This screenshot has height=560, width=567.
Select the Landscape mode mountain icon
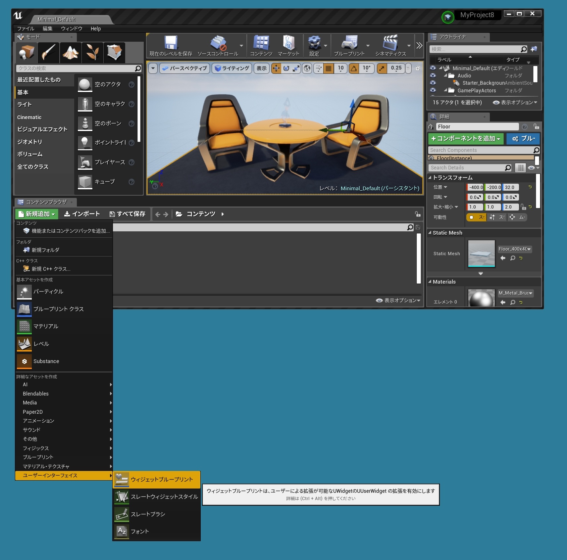71,52
